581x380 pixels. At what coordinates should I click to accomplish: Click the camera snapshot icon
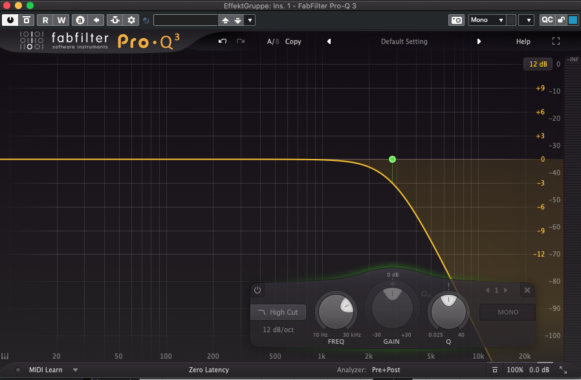(x=457, y=20)
